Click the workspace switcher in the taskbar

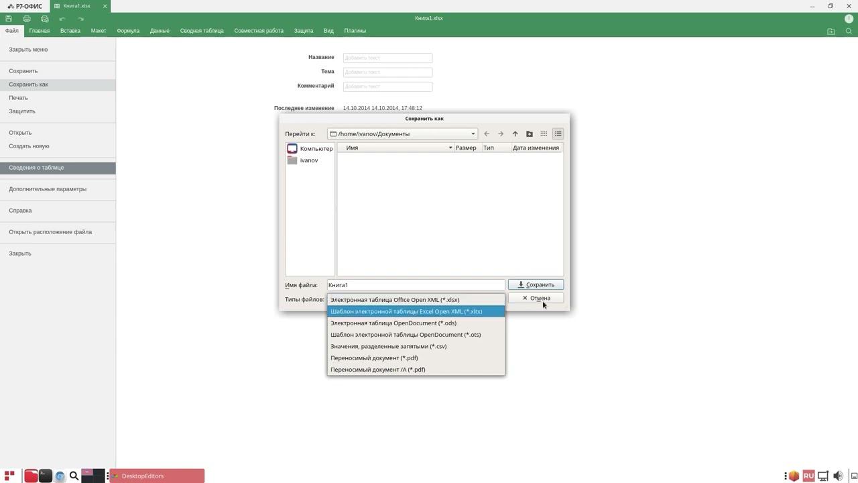point(93,476)
